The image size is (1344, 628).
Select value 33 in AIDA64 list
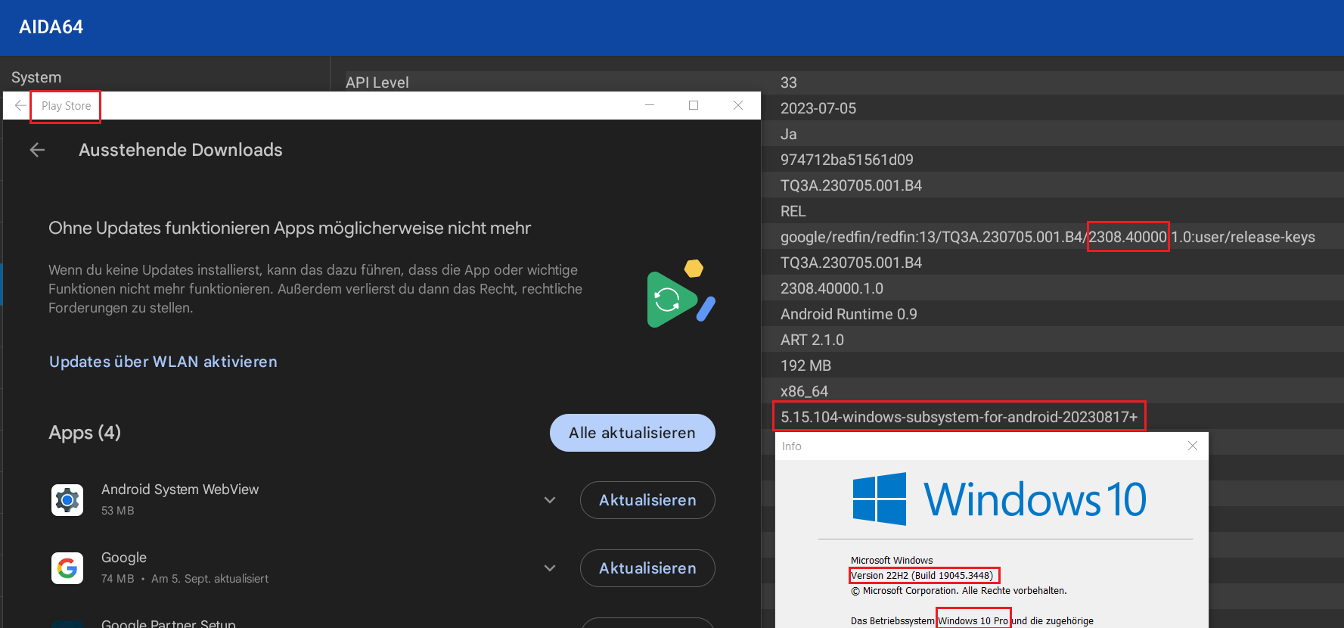[789, 82]
